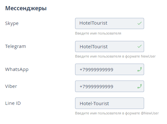
Task: Click the Мессенджеры section heading
Action: click(26, 8)
